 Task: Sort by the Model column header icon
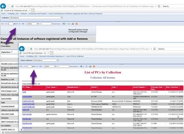click(98, 87)
